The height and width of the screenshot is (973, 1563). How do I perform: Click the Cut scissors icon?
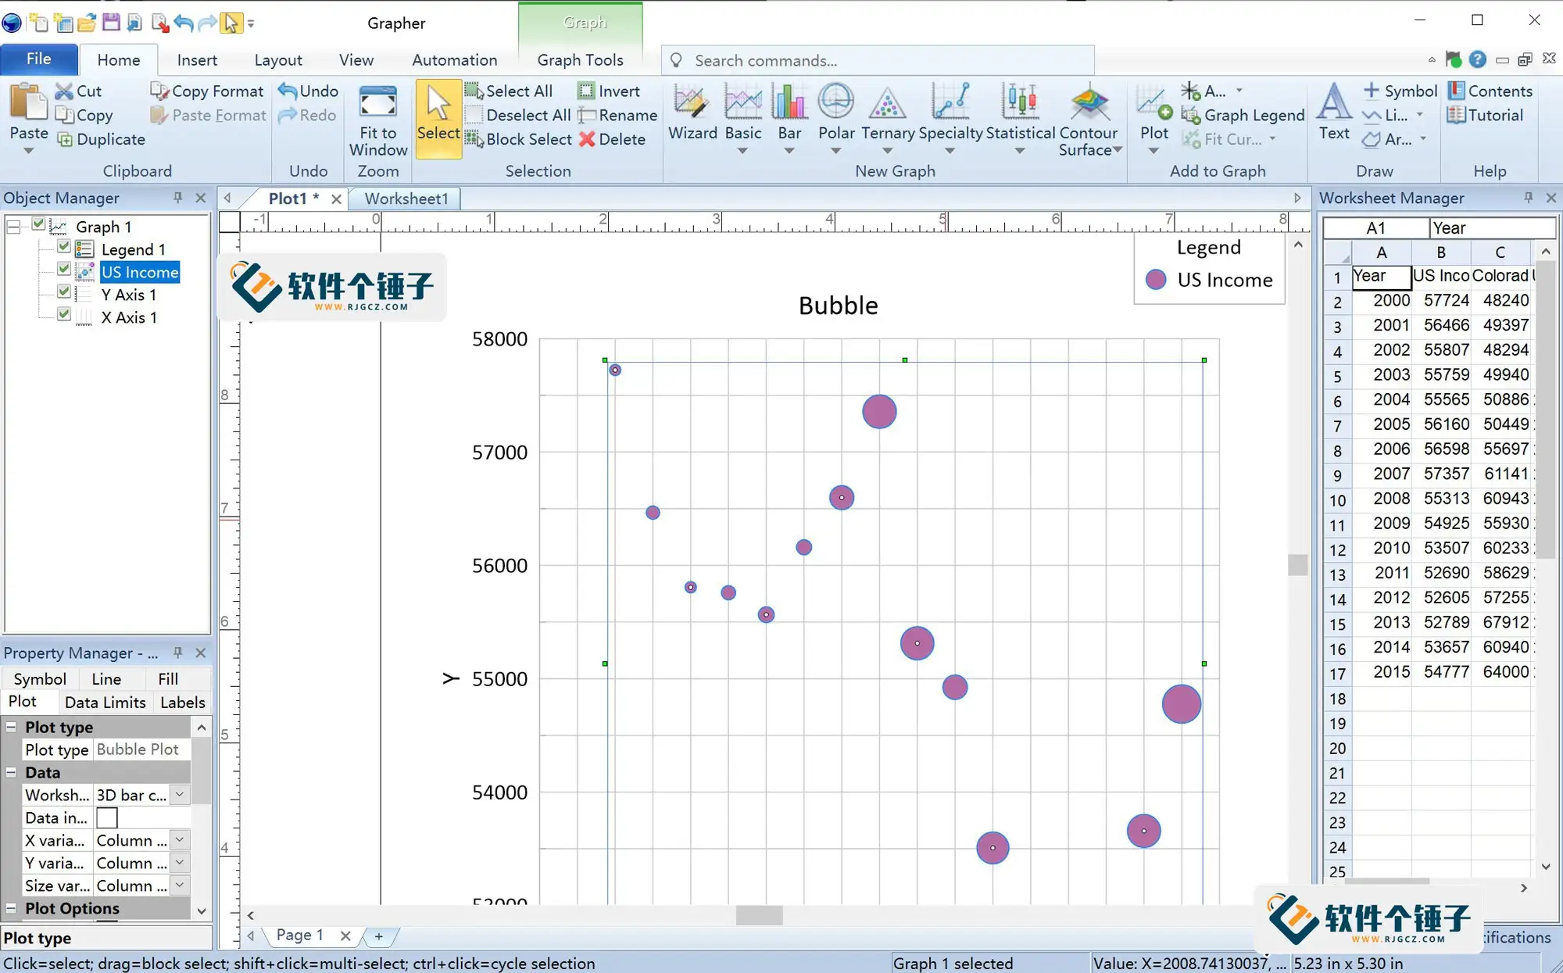click(64, 91)
